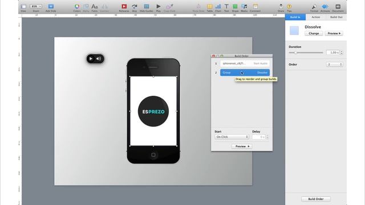Click the Dissolve effect thumbnail swatch

tap(294, 30)
